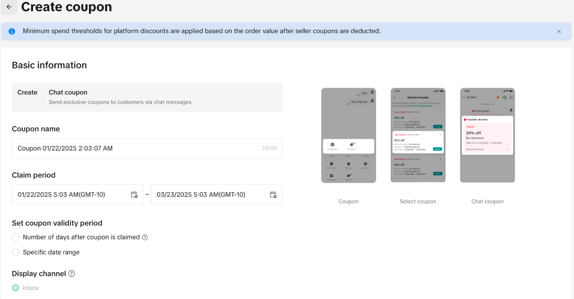Select Specific date range option
Screen dimensions: 574x299
(16, 252)
